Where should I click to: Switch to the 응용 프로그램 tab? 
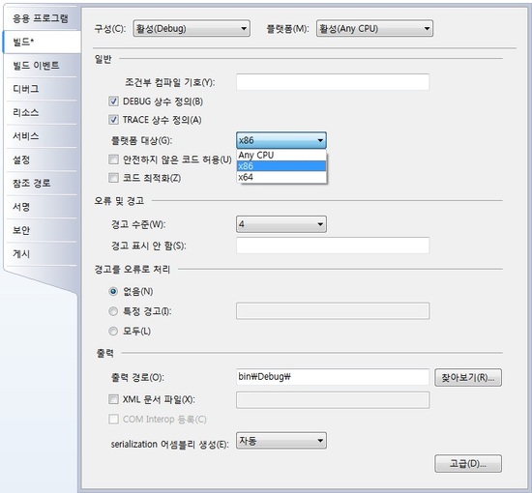tap(41, 18)
